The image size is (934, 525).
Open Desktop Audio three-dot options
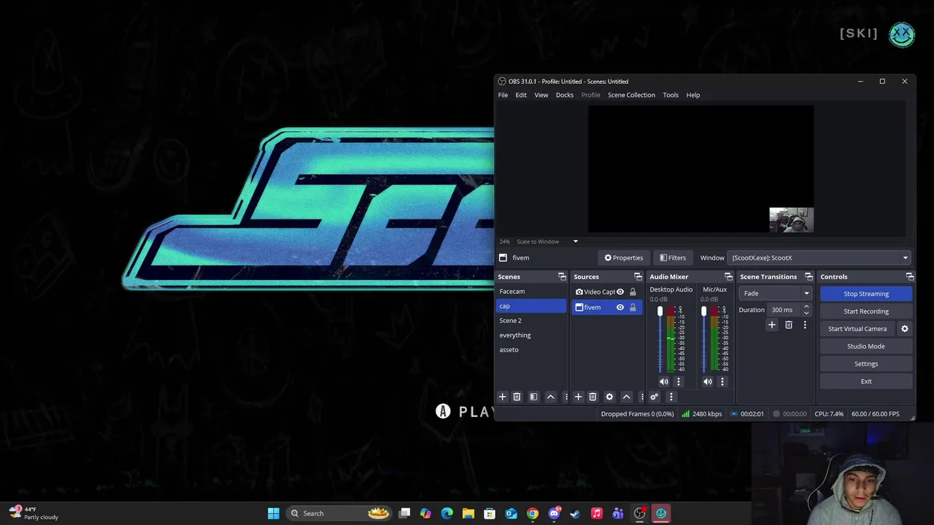point(679,381)
